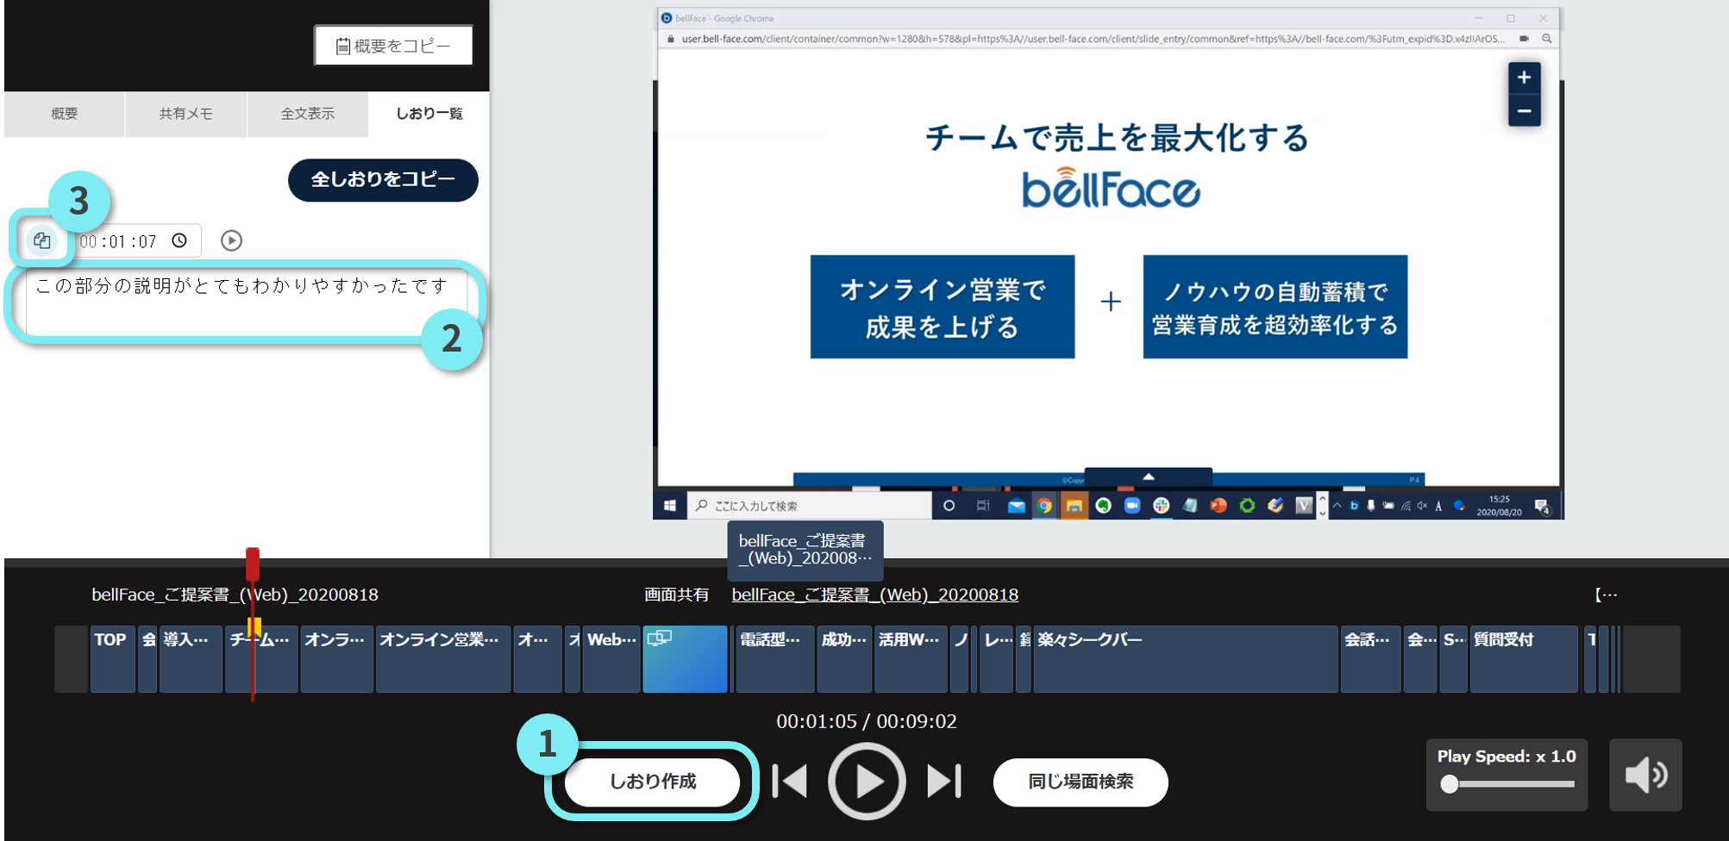Expand the up-arrow panel below the slide
This screenshot has width=1729, height=841.
(x=1148, y=477)
